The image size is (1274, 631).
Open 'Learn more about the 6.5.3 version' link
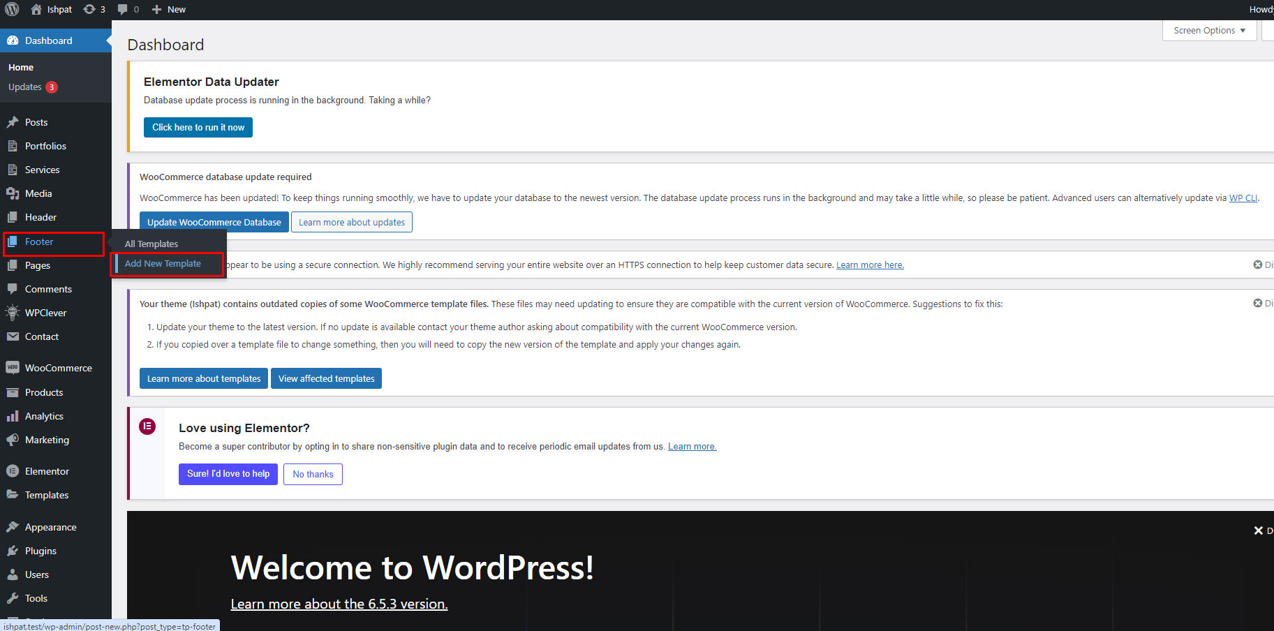point(339,604)
